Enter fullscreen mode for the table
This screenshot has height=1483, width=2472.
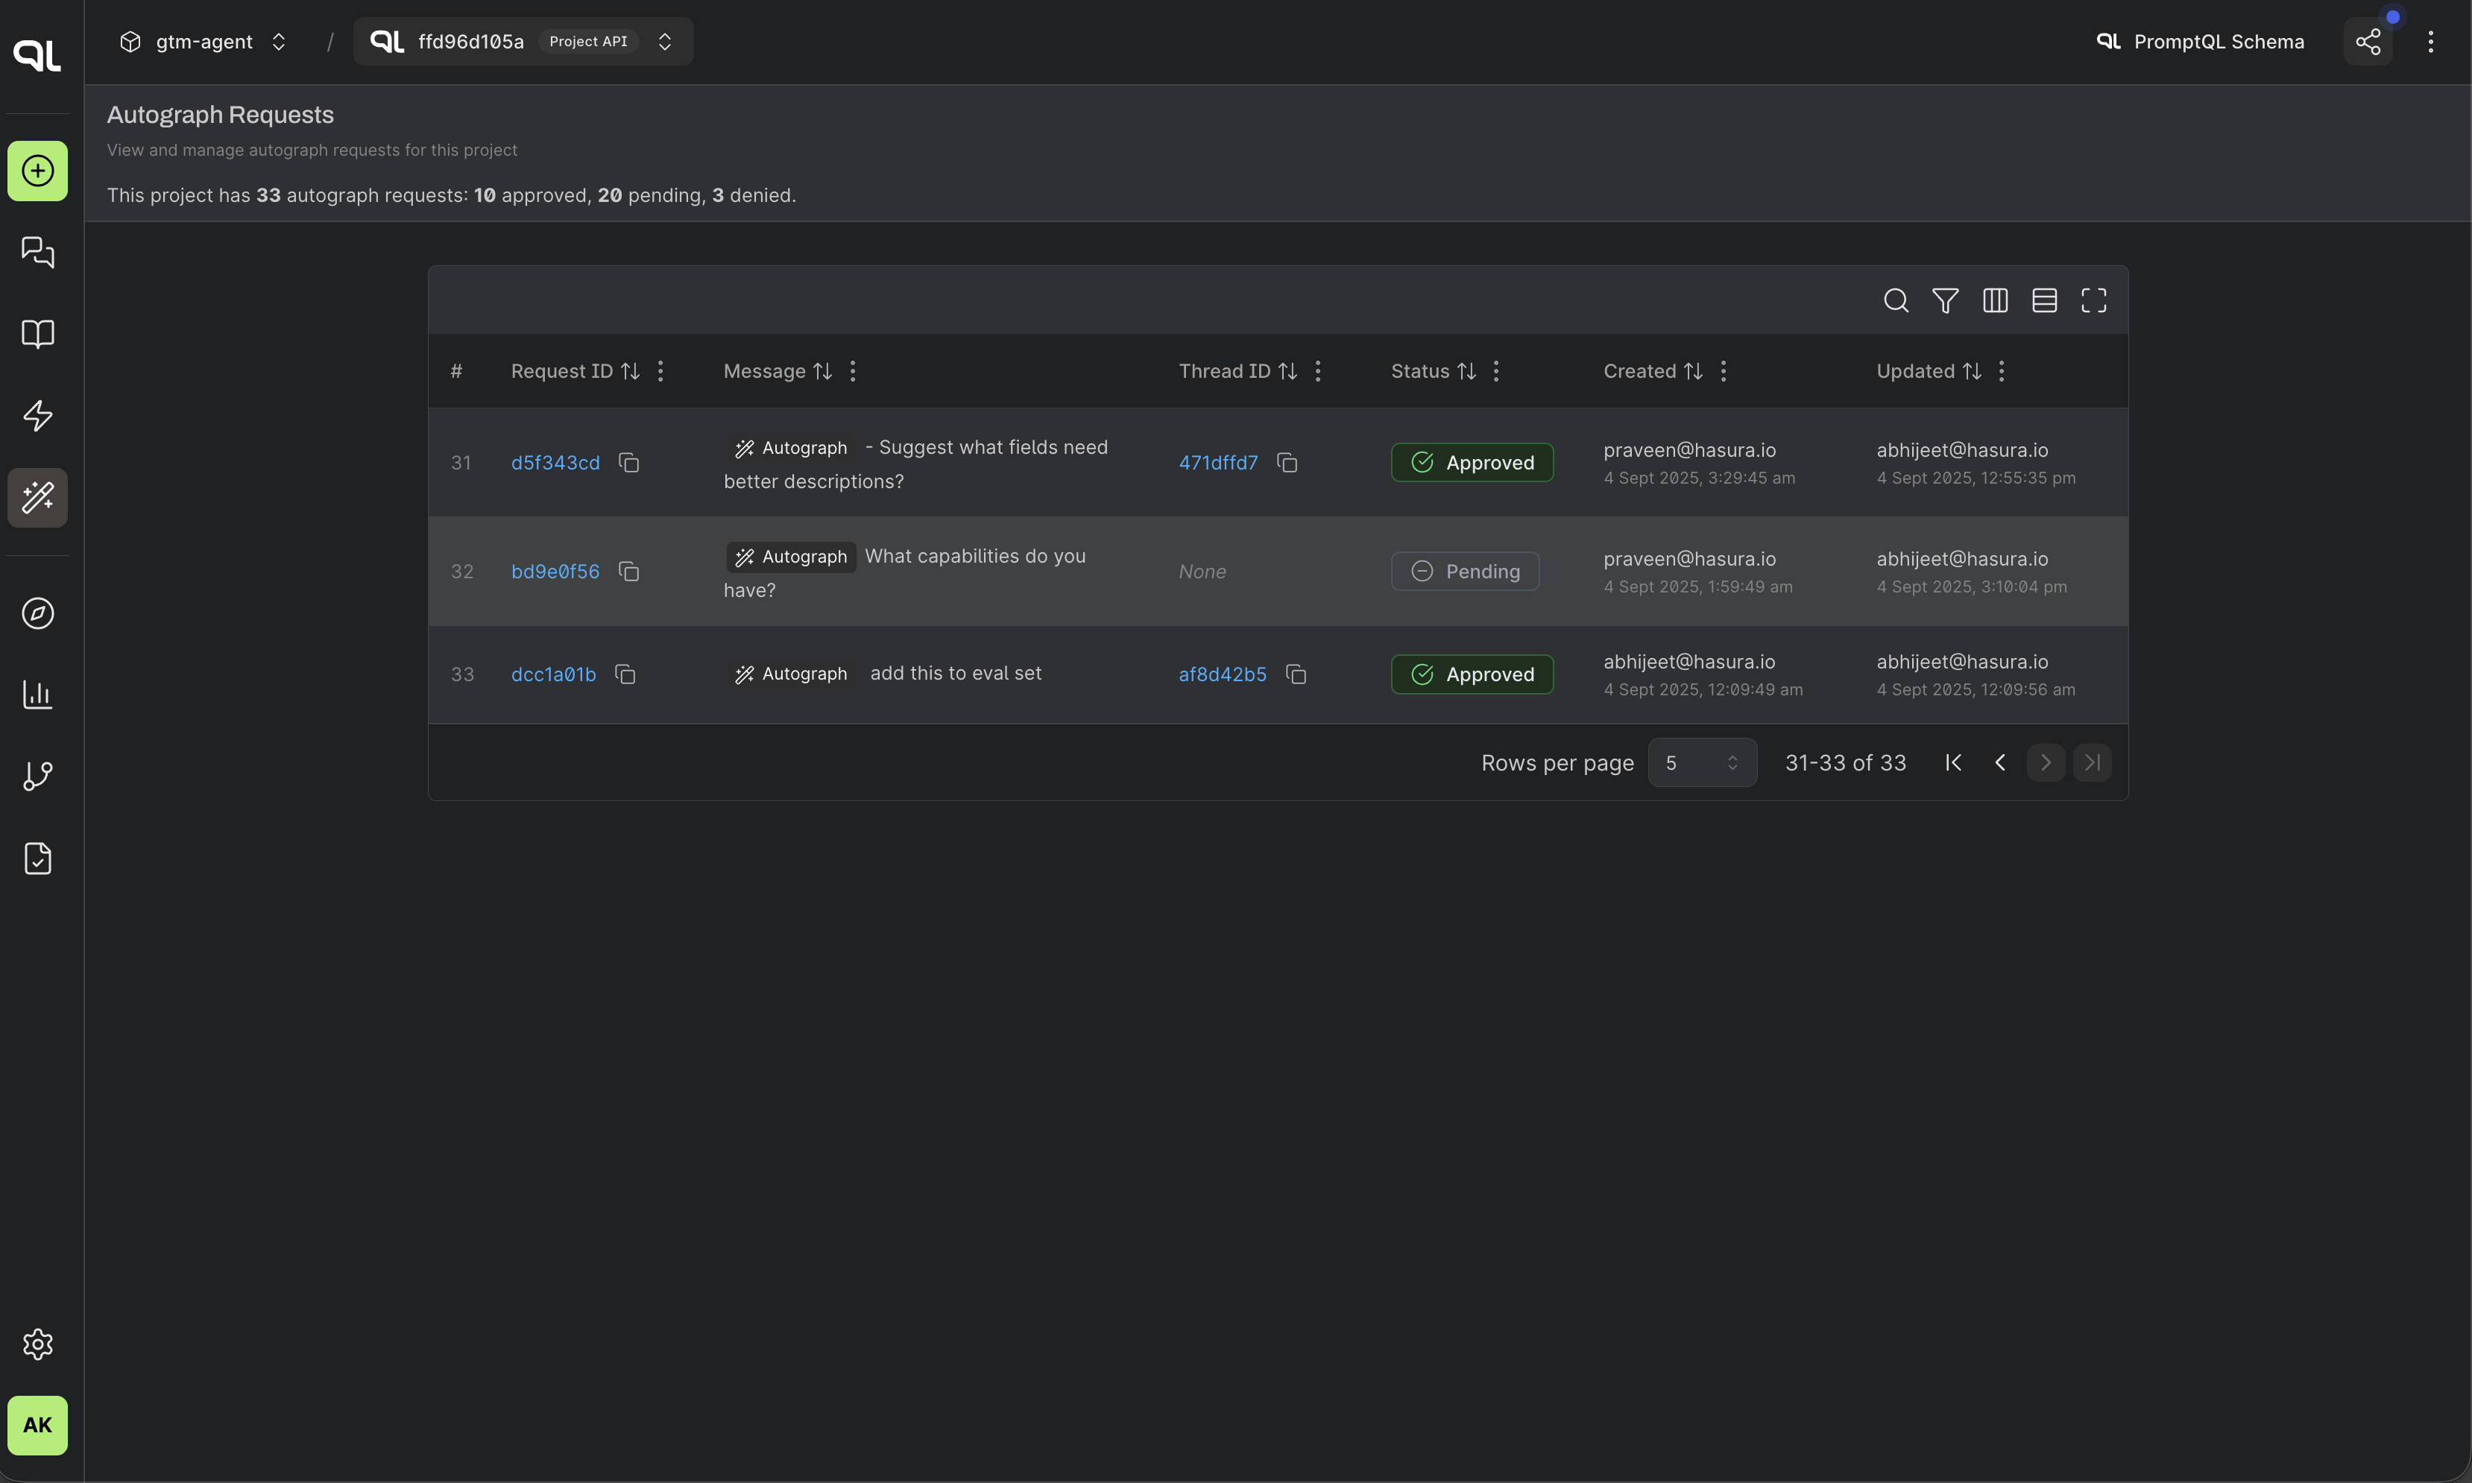point(2093,301)
